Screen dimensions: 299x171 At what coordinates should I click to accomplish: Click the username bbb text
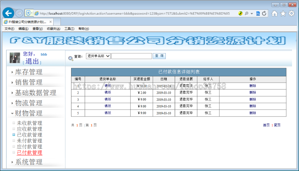pos(44,54)
